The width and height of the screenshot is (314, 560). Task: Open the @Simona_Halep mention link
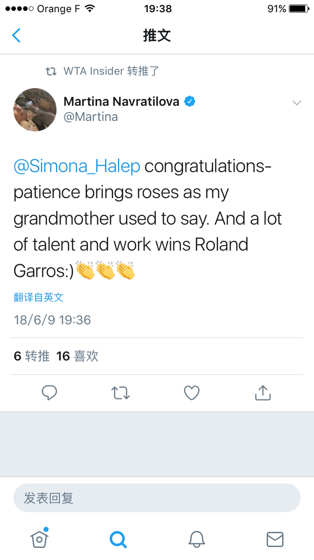[x=77, y=167]
